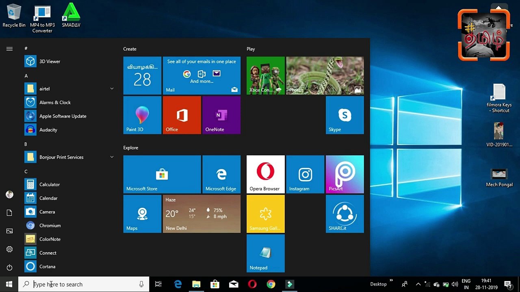Click the Power button in Start menu

tap(9, 268)
